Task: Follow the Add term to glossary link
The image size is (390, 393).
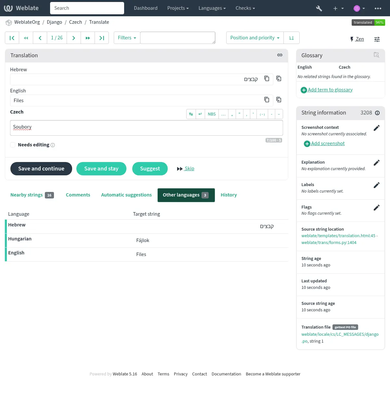Action: tap(330, 90)
